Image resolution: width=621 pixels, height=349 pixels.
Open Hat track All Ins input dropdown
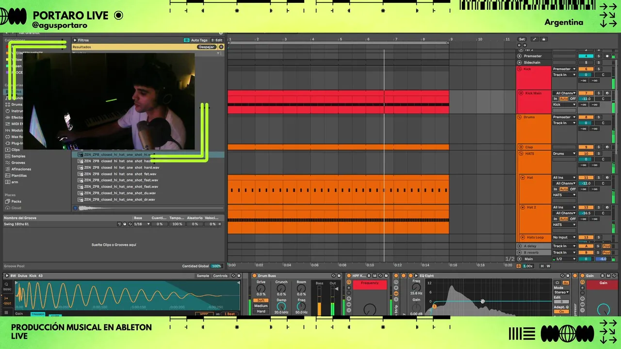(x=564, y=178)
